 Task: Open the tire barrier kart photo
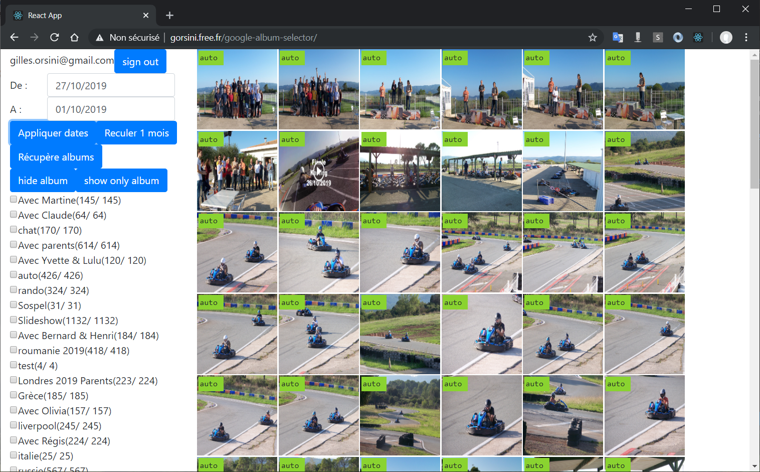click(x=563, y=415)
